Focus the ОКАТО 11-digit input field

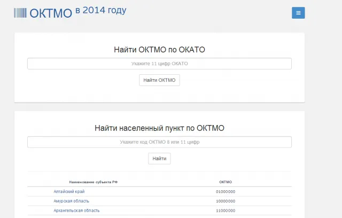pos(159,64)
